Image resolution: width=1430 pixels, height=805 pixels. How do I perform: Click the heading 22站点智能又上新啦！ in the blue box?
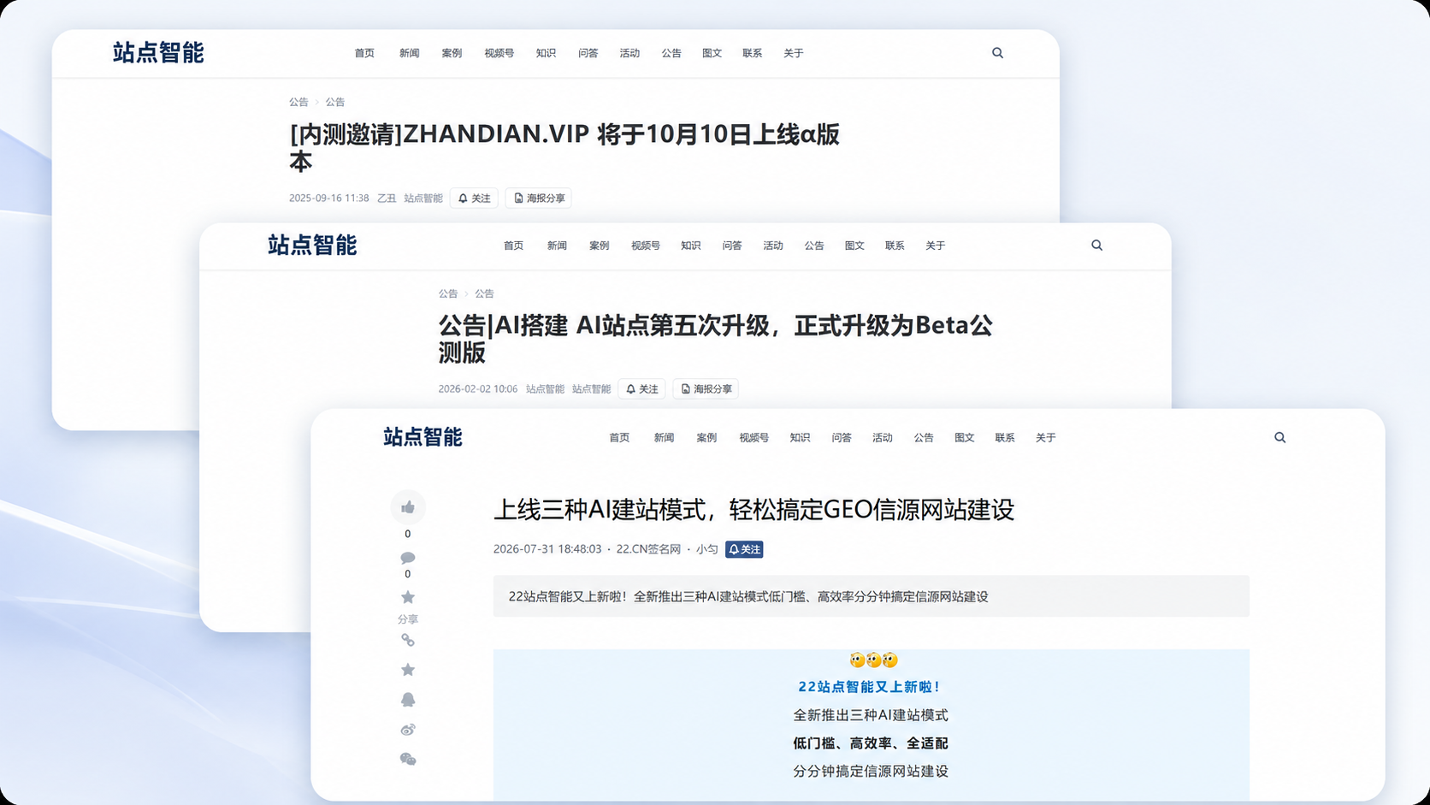click(871, 687)
